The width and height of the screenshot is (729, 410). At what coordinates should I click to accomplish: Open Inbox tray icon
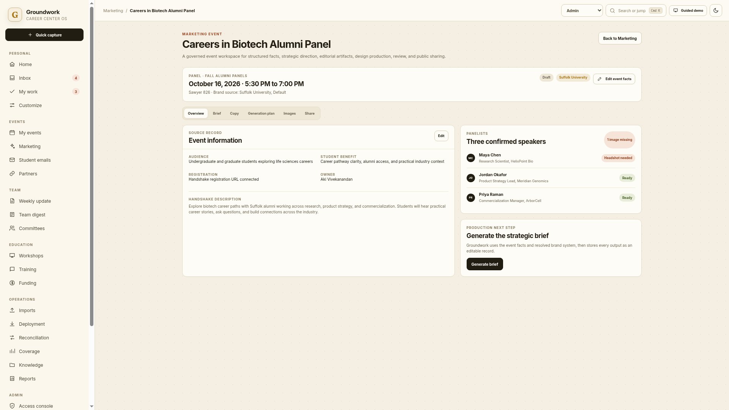pos(12,78)
